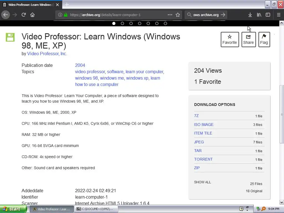Screen dimensions: 284x213
Task: Bookmark this page with the star
Action: [x=178, y=15]
